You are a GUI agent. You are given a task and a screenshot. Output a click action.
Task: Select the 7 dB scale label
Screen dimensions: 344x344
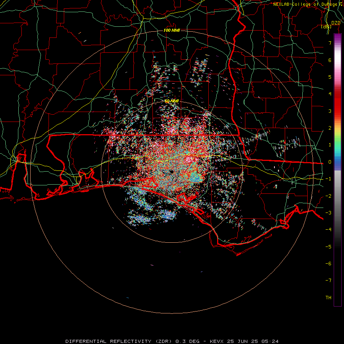coord(330,43)
